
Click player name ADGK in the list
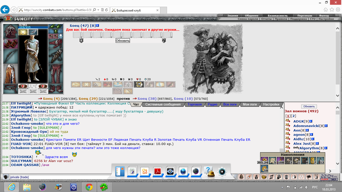pyautogui.click(x=298, y=121)
